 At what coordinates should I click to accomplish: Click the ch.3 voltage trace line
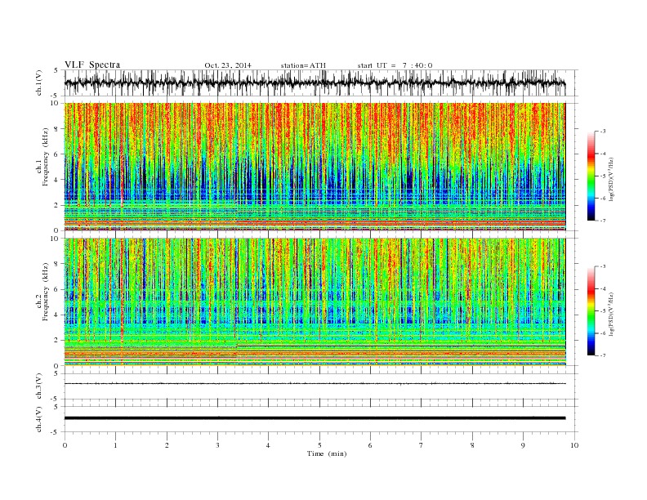pos(315,384)
